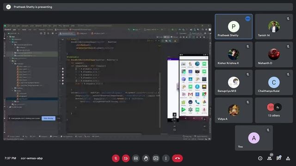Select the Banupriya M B tile
296x166 pixels.
[234, 82]
